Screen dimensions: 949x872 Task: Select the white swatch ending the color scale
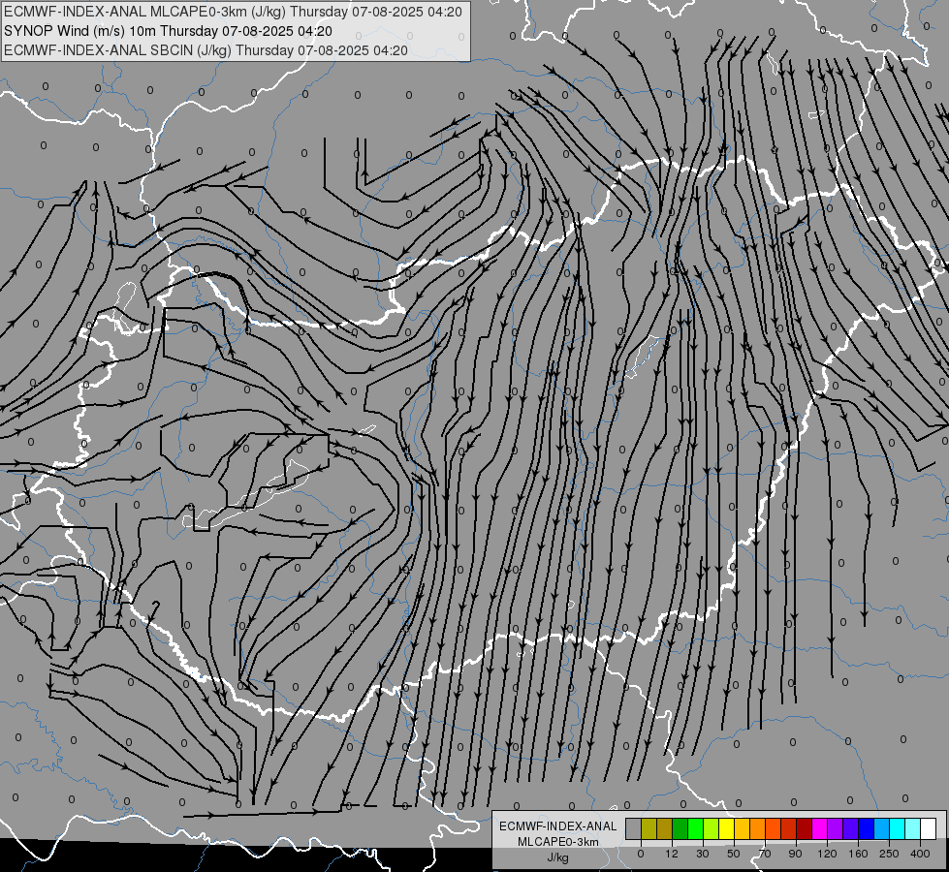(928, 829)
